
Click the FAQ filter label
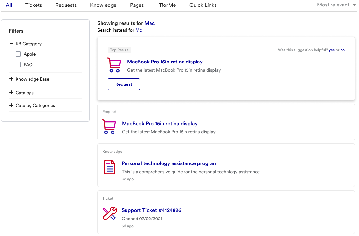[x=28, y=65]
